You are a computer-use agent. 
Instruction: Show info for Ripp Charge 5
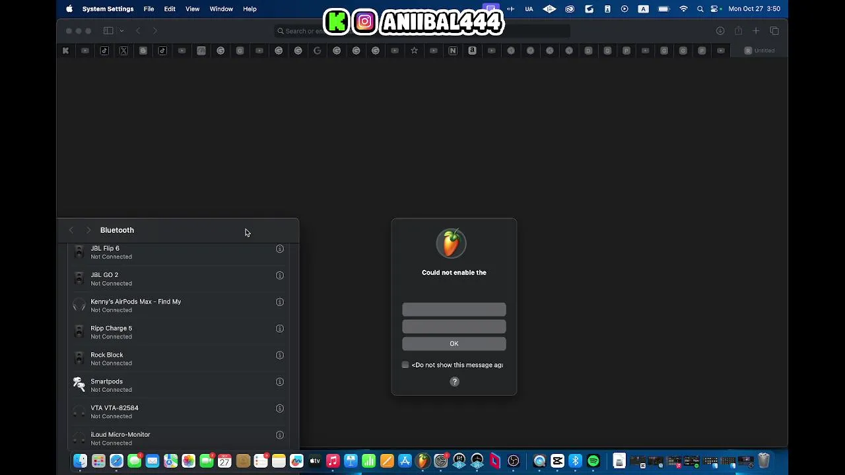tap(280, 329)
